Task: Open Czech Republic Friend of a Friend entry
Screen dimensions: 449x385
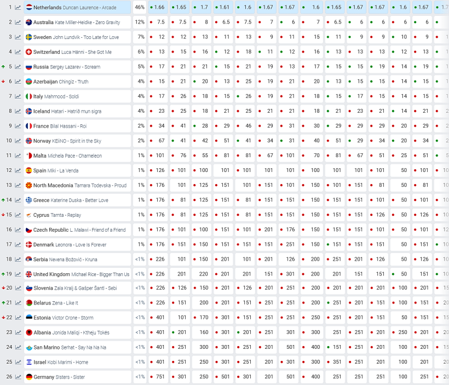Action: tap(77, 230)
